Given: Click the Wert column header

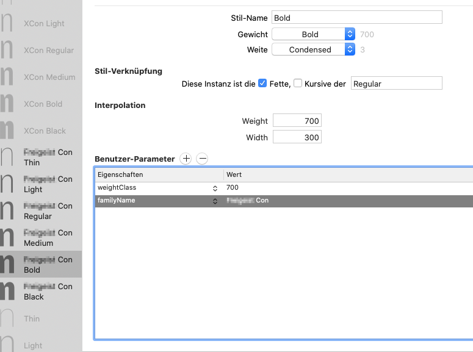Looking at the screenshot, I should (348, 175).
